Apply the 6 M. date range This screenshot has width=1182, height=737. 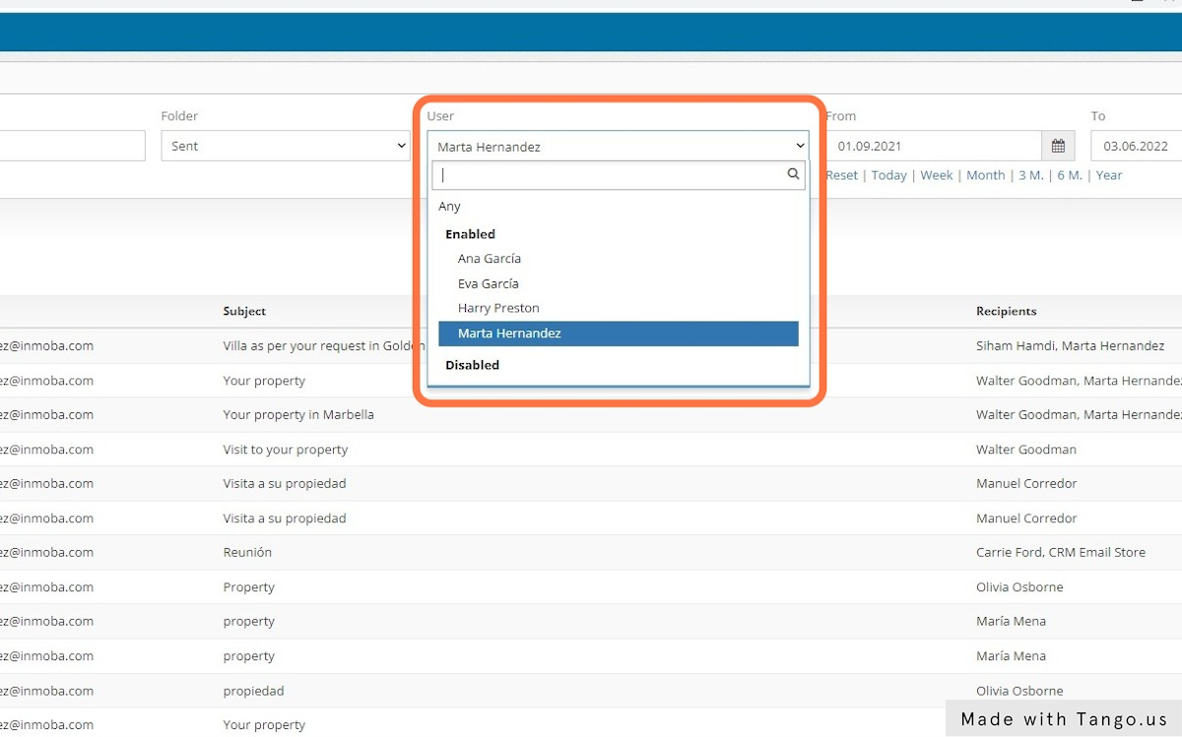(1069, 175)
